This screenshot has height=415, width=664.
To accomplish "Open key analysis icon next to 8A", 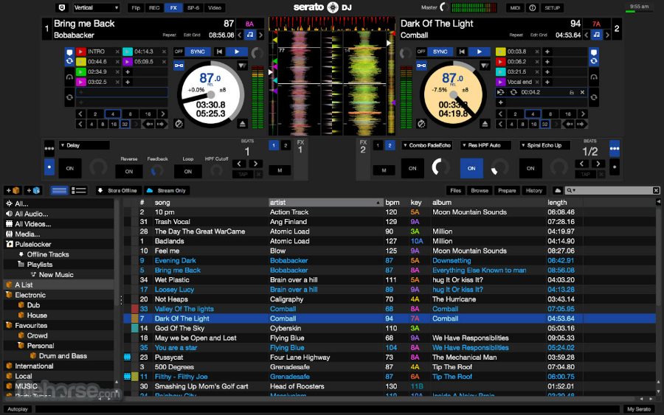I will (x=250, y=35).
